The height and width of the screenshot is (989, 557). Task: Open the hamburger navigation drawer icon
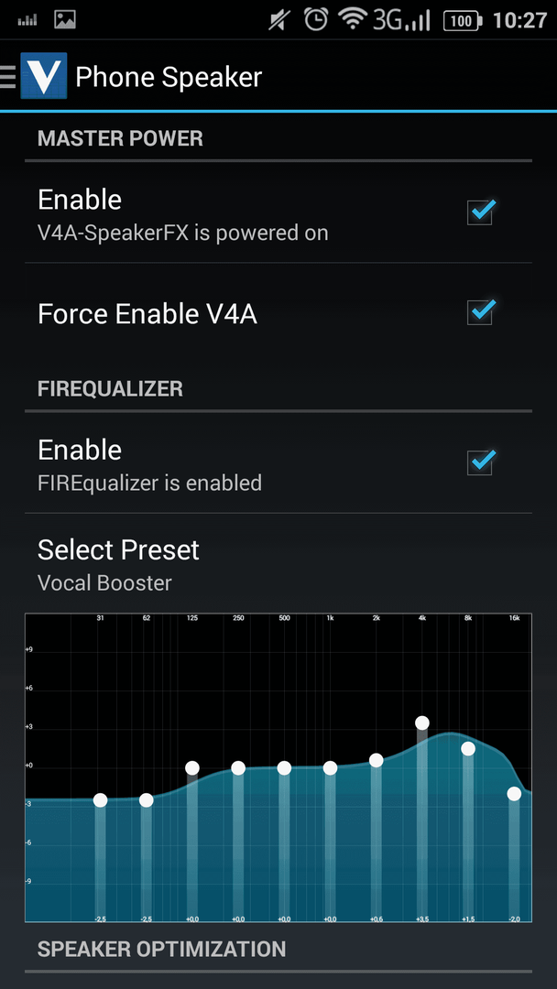pyautogui.click(x=7, y=76)
